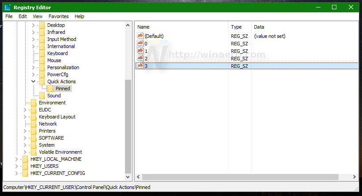Click the registry path in the status bar
The height and width of the screenshot is (196, 362).
pyautogui.click(x=77, y=187)
